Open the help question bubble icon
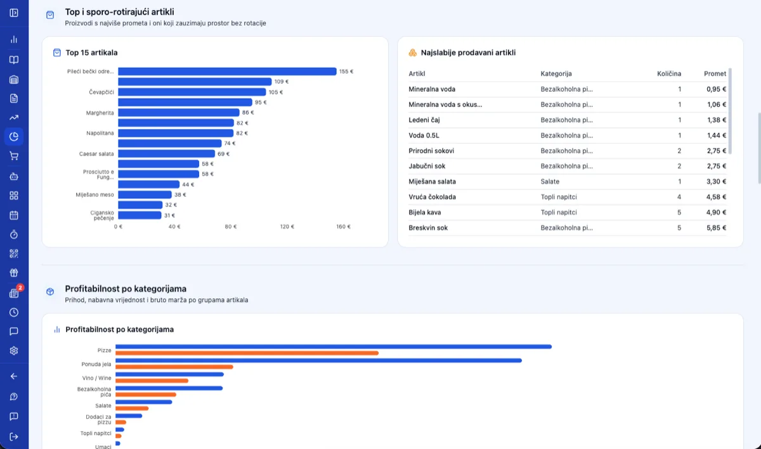Image resolution: width=761 pixels, height=449 pixels. tap(14, 396)
